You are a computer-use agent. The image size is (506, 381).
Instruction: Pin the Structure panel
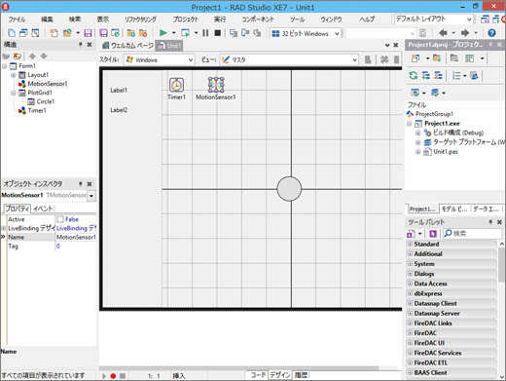[x=81, y=44]
